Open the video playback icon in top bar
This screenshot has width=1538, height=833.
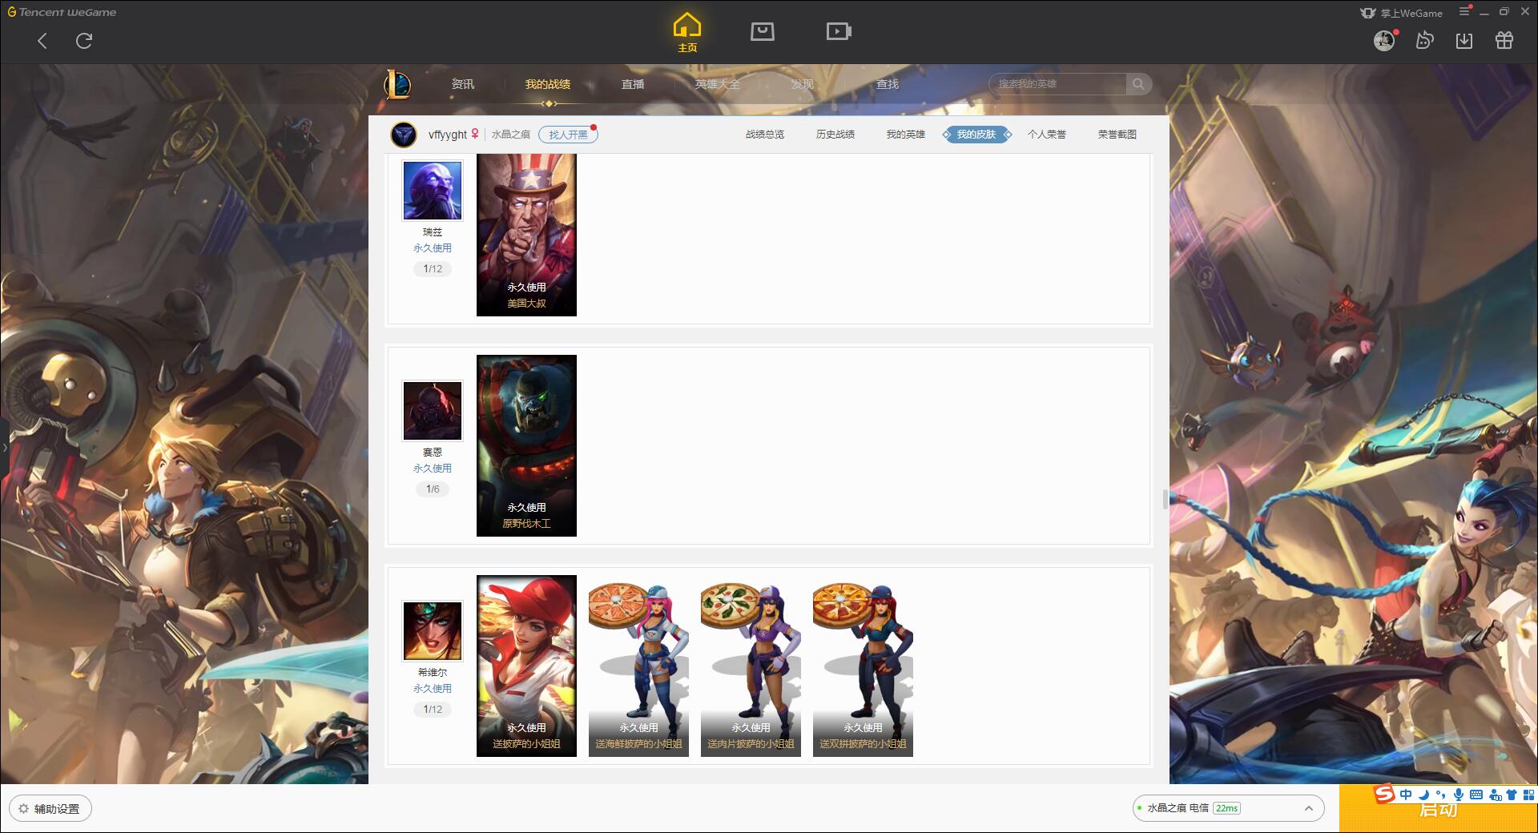point(839,31)
